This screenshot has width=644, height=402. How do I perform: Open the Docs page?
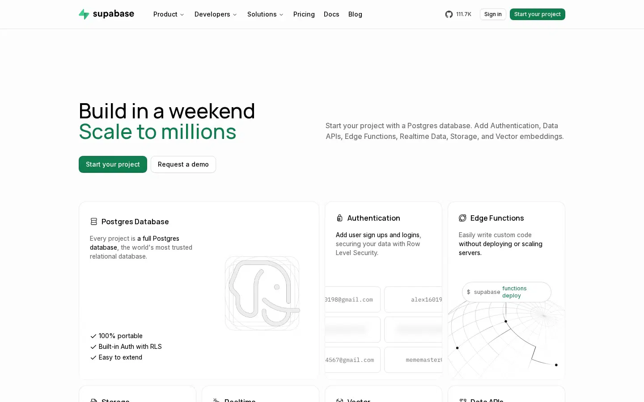click(x=331, y=14)
